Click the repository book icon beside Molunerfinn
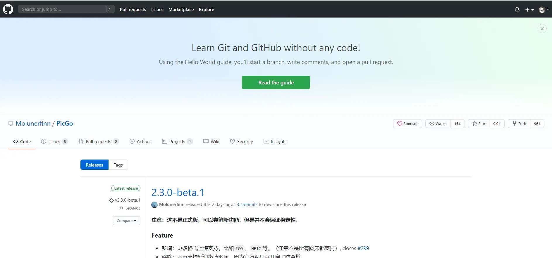Viewport: 552px width, 258px height. (x=11, y=124)
